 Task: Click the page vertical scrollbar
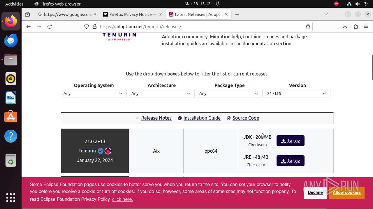pyautogui.click(x=372, y=67)
